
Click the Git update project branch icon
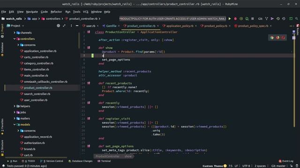267,19
